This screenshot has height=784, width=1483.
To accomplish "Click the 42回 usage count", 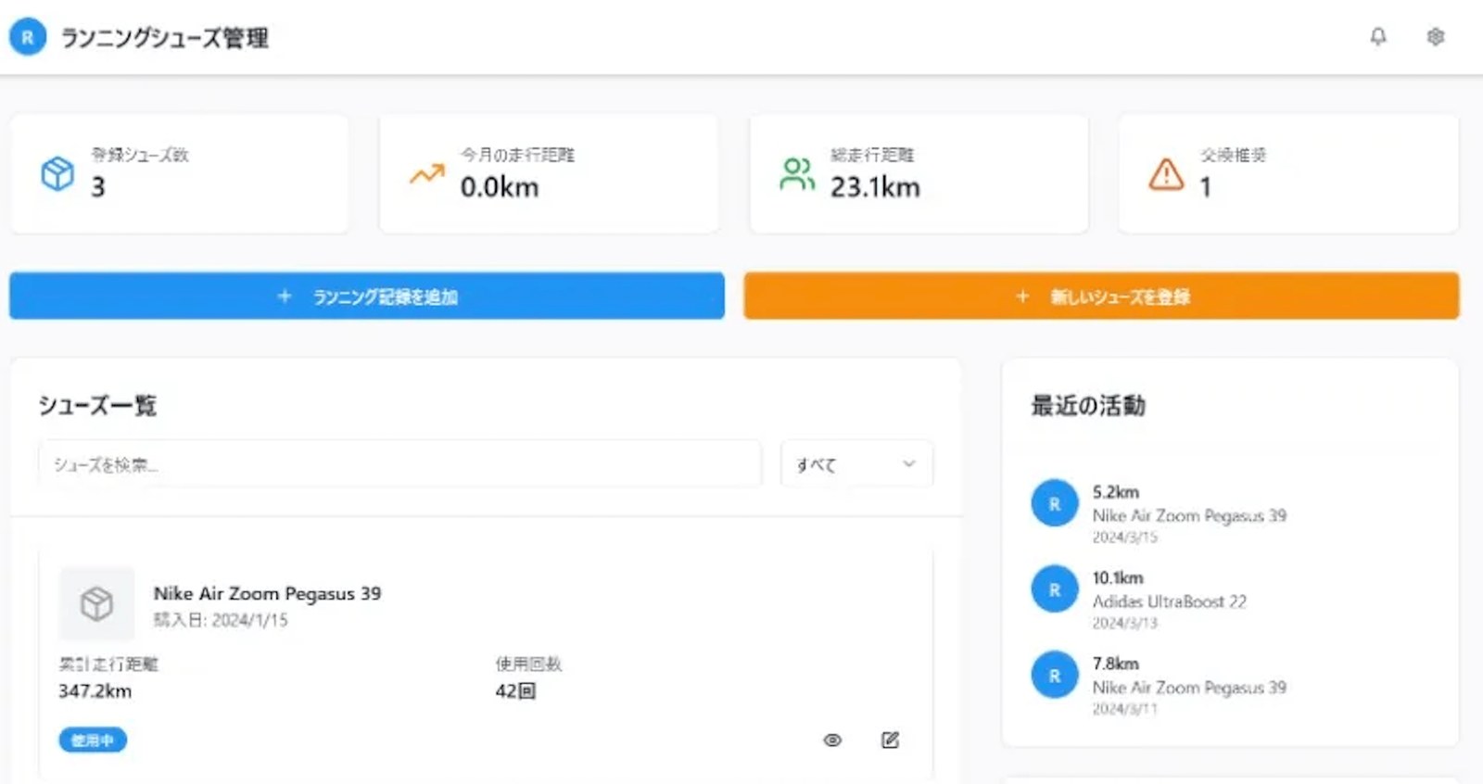I will click(515, 690).
